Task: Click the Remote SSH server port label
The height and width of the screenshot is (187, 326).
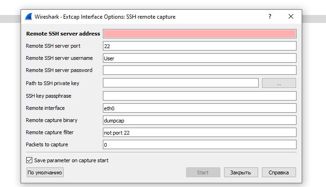Action: pos(53,46)
